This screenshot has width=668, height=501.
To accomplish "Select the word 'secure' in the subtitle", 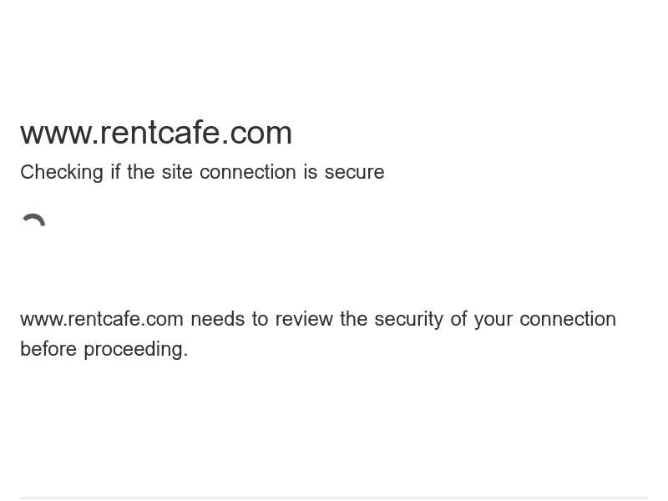I will [354, 173].
